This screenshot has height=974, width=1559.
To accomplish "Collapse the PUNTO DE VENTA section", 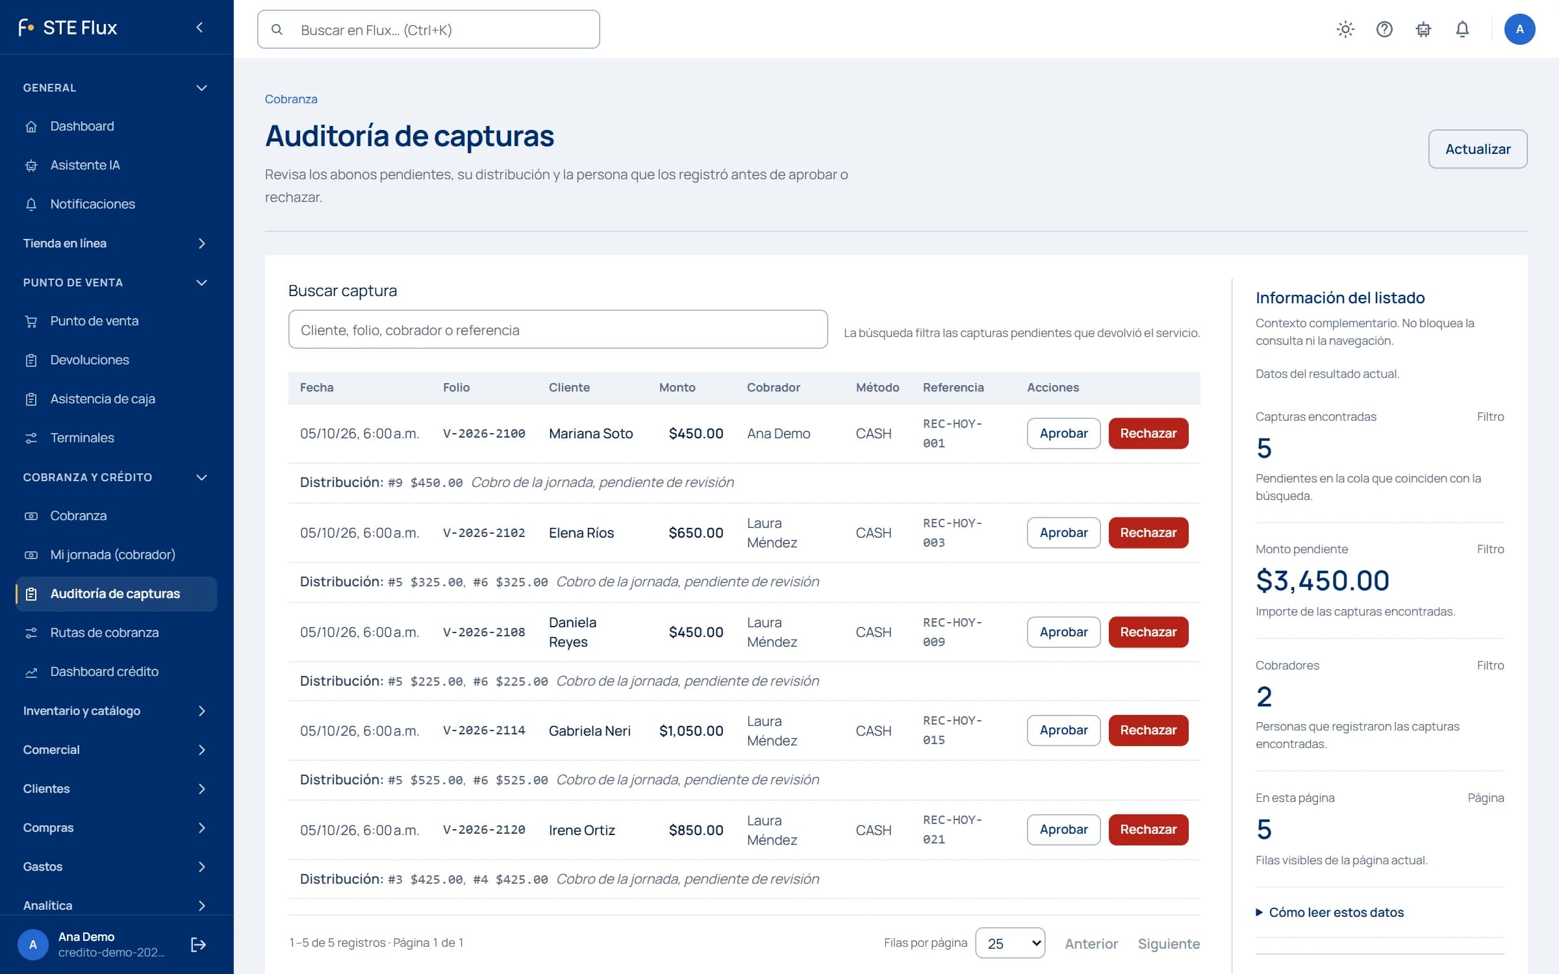I will pos(117,282).
